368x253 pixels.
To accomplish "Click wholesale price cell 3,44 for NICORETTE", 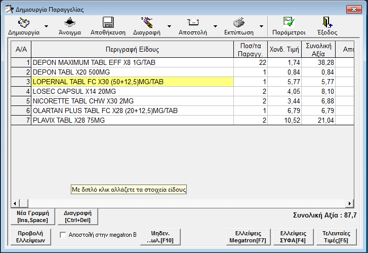I will click(284, 101).
